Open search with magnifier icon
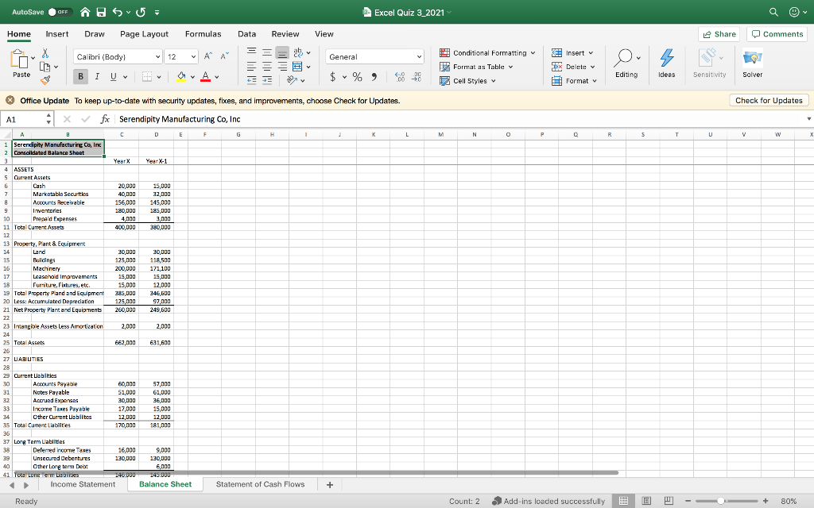The height and width of the screenshot is (508, 814). [773, 12]
